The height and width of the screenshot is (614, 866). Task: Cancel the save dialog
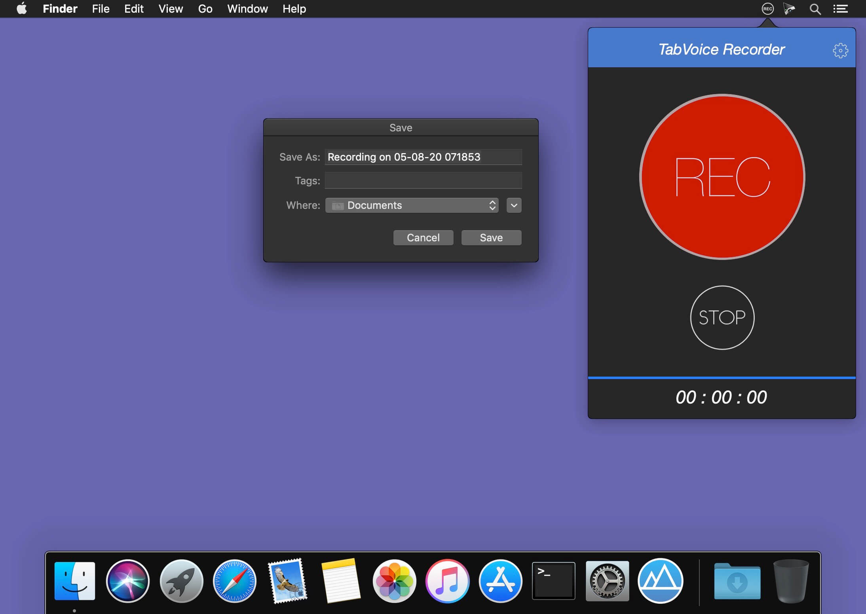pos(423,238)
